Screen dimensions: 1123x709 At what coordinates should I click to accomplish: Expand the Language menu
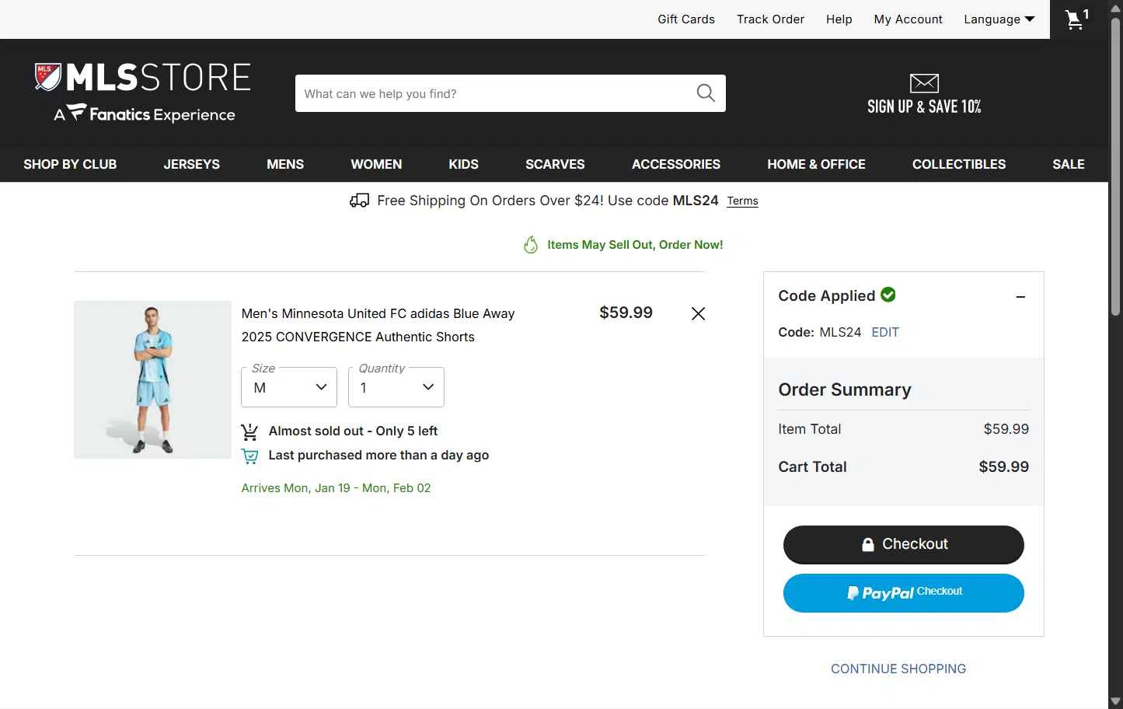(x=999, y=19)
